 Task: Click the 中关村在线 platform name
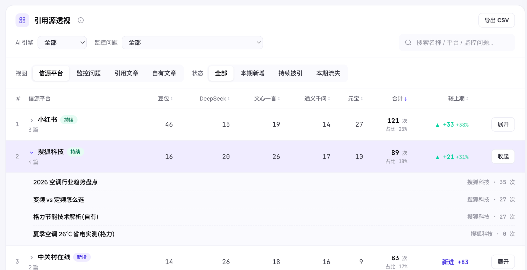click(54, 257)
